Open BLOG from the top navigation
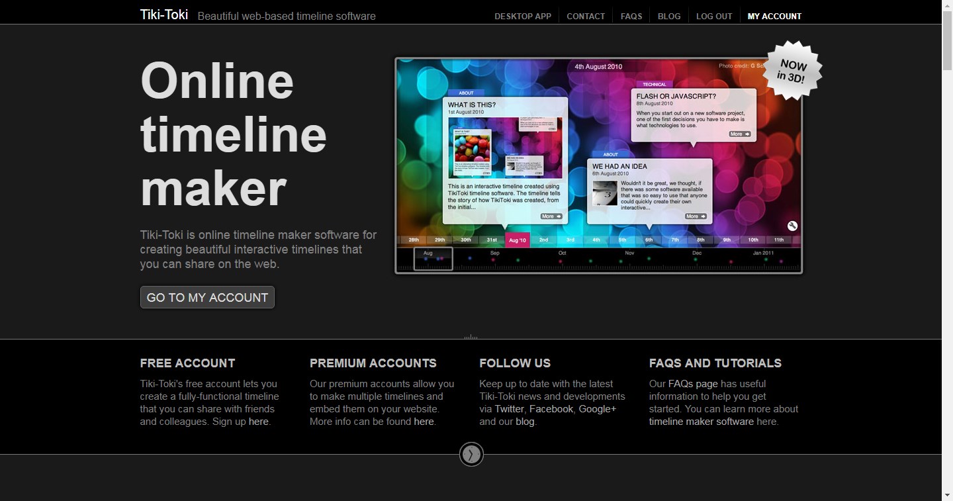The width and height of the screenshot is (953, 501). pyautogui.click(x=669, y=17)
